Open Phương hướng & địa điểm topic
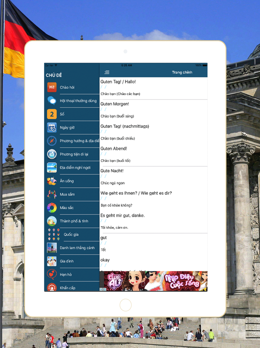This screenshot has height=348, width=260. (x=72, y=141)
